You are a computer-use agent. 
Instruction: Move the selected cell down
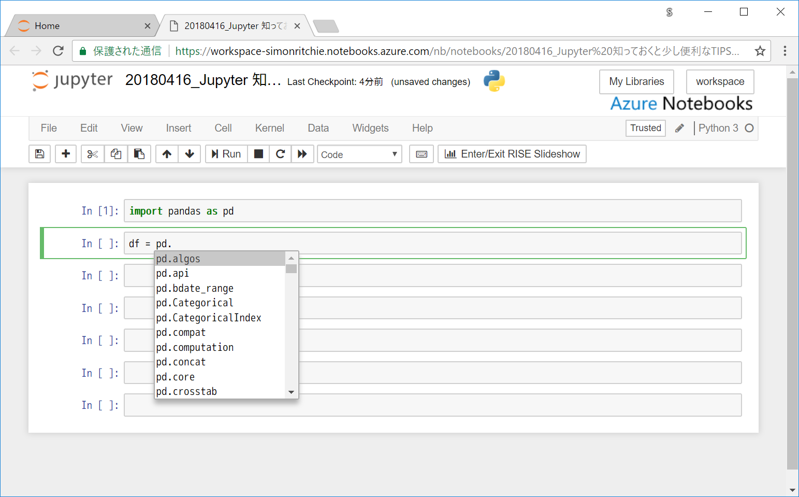[x=190, y=154]
